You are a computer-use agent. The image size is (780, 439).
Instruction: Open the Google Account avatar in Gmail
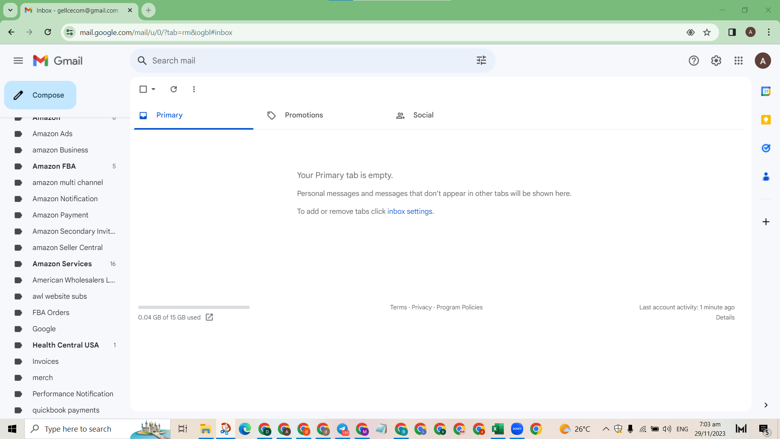[763, 61]
